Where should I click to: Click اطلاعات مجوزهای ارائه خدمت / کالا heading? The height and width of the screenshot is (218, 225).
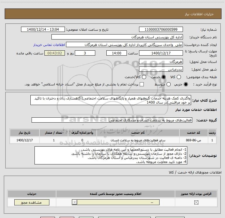point(195,172)
